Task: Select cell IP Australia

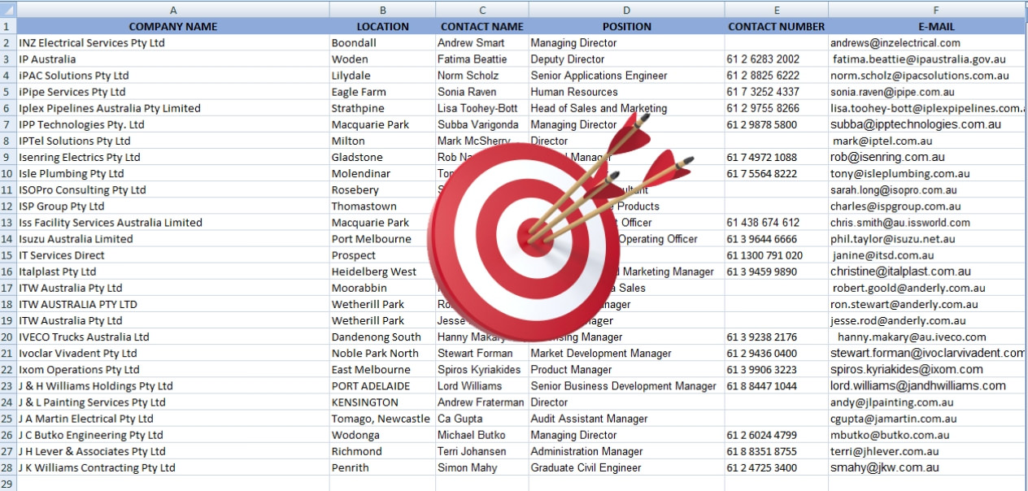Action: pyautogui.click(x=173, y=59)
